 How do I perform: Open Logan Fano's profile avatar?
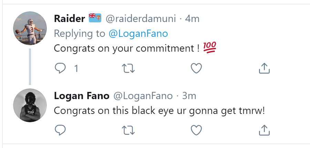(x=30, y=105)
